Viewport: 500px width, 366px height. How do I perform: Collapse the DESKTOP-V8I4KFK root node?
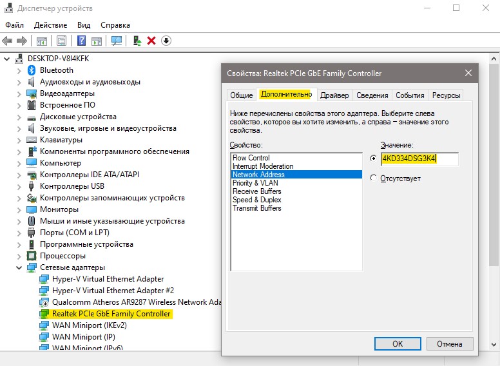[7, 59]
